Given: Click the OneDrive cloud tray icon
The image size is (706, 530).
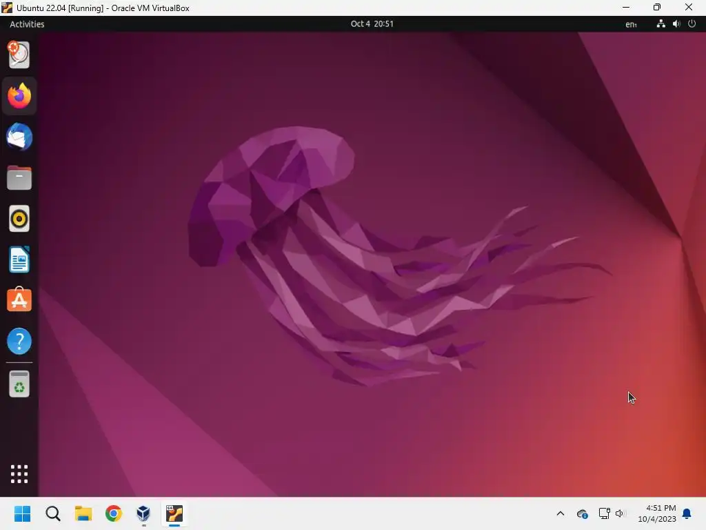Looking at the screenshot, I should pyautogui.click(x=582, y=513).
